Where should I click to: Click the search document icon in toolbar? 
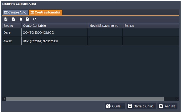(28, 19)
